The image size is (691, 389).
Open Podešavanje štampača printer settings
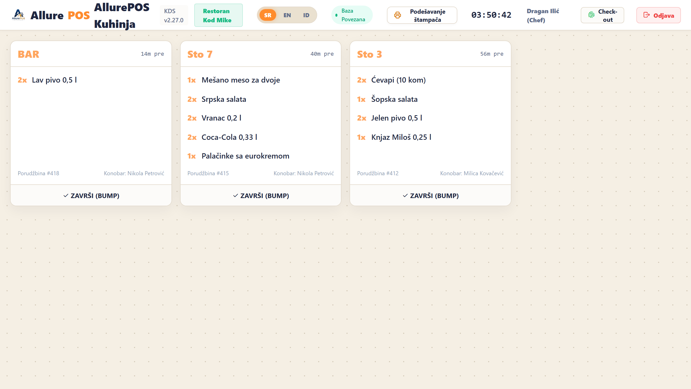pyautogui.click(x=422, y=15)
